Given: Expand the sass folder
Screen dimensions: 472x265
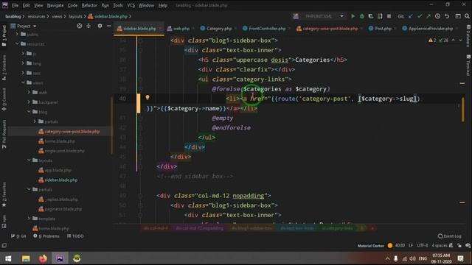Looking at the screenshot, I should (23, 73).
